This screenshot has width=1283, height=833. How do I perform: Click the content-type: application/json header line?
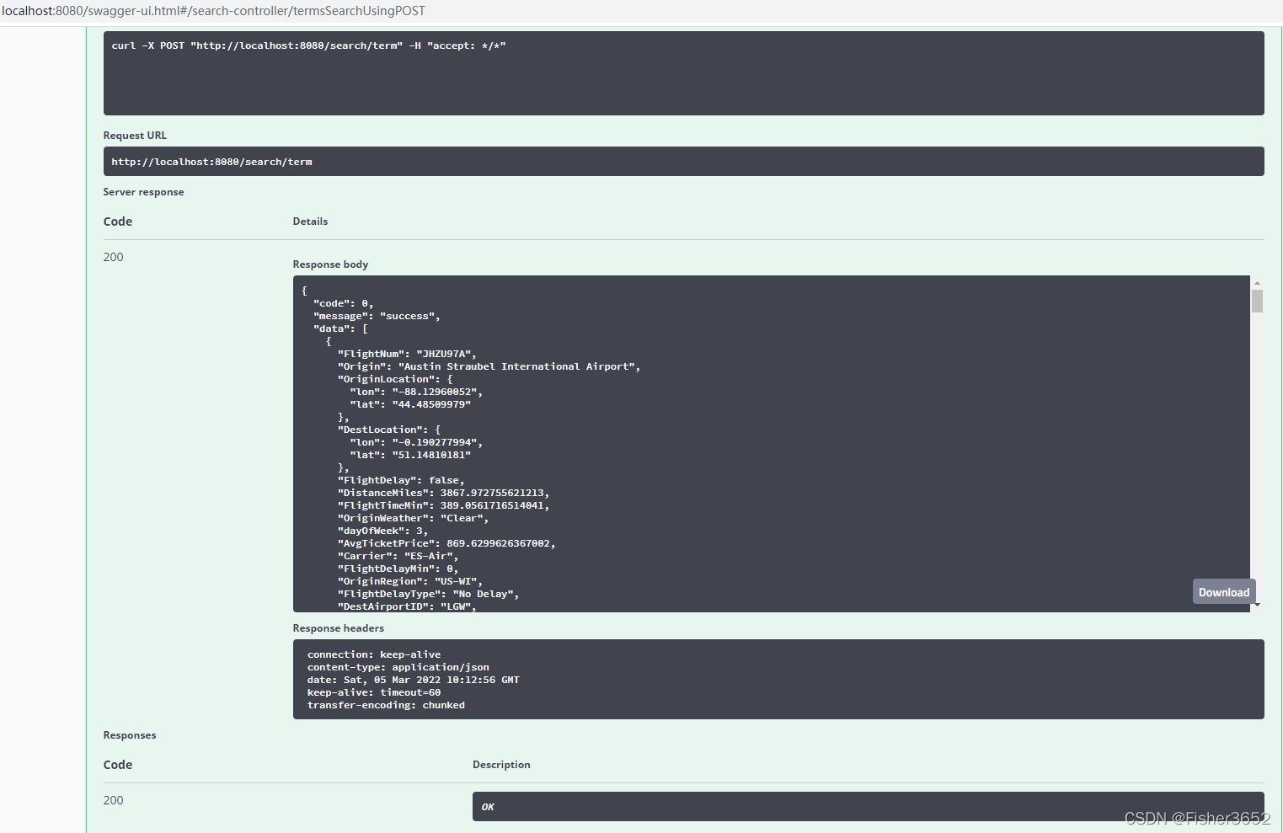[398, 667]
